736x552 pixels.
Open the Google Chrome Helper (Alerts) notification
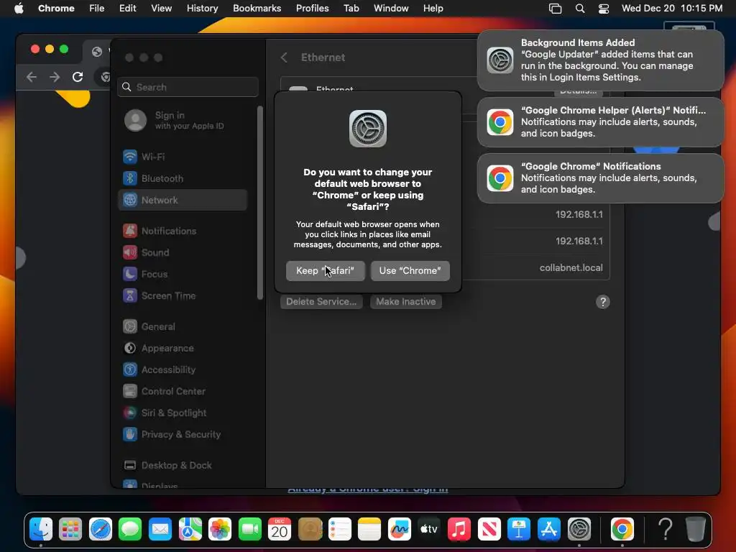tap(600, 122)
